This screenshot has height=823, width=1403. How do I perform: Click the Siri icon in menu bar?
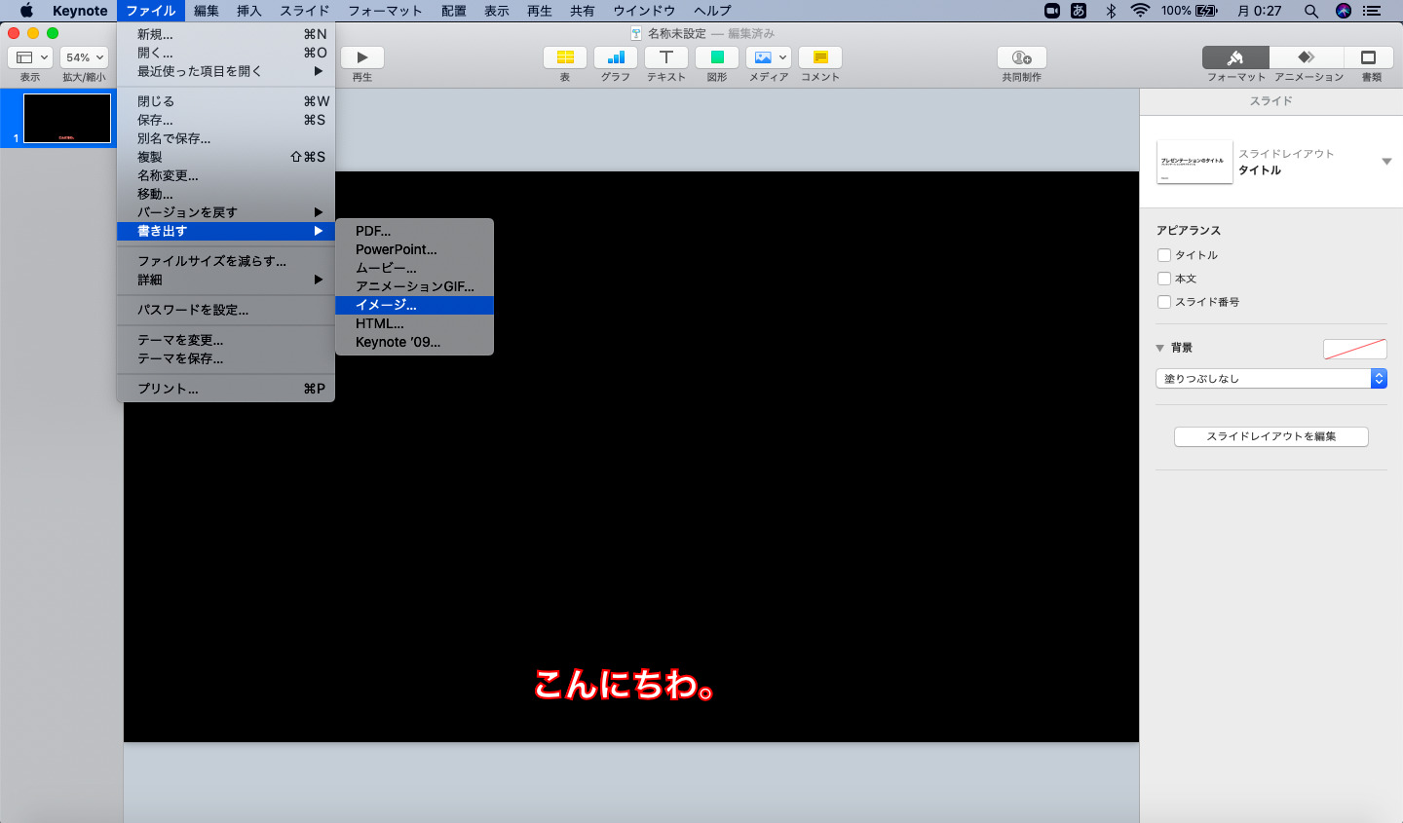point(1344,11)
